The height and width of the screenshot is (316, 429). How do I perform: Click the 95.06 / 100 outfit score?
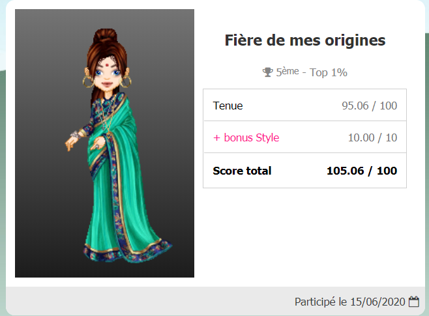(369, 106)
